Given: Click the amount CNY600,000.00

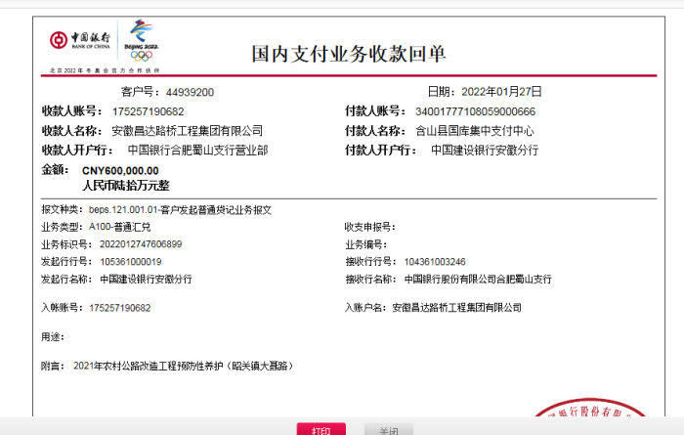Looking at the screenshot, I should (x=120, y=170).
